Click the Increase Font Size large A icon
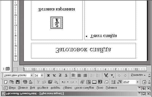 [106, 75]
